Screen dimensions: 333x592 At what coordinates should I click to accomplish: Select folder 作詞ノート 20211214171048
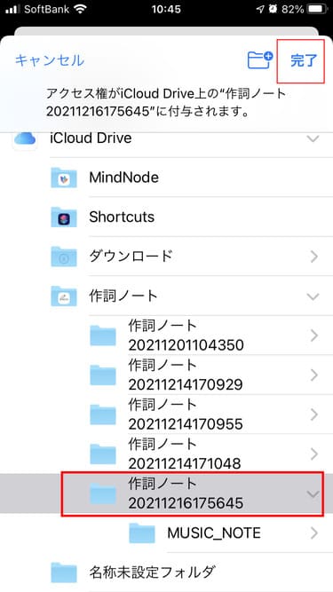coord(167,454)
